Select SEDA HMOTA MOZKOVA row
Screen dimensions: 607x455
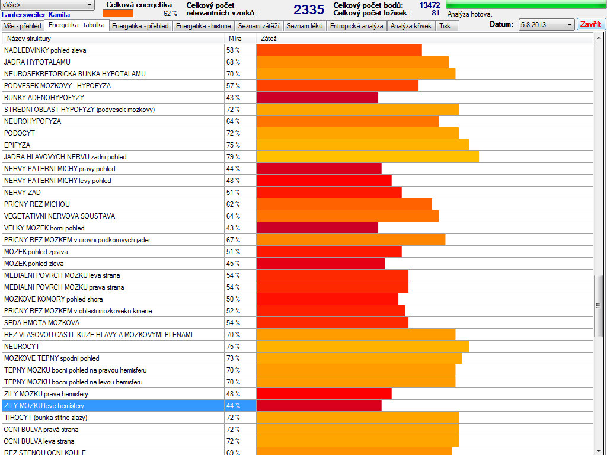coord(298,323)
